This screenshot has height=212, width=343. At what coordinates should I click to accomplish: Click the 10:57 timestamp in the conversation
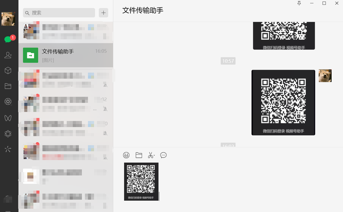(x=228, y=61)
